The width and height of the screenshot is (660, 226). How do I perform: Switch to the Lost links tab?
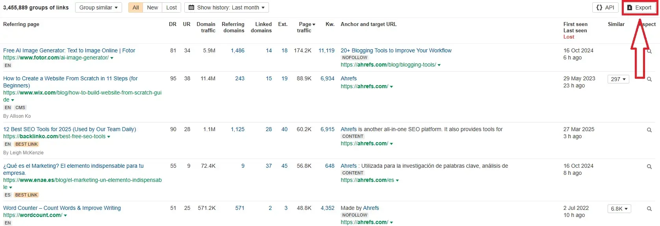click(171, 7)
